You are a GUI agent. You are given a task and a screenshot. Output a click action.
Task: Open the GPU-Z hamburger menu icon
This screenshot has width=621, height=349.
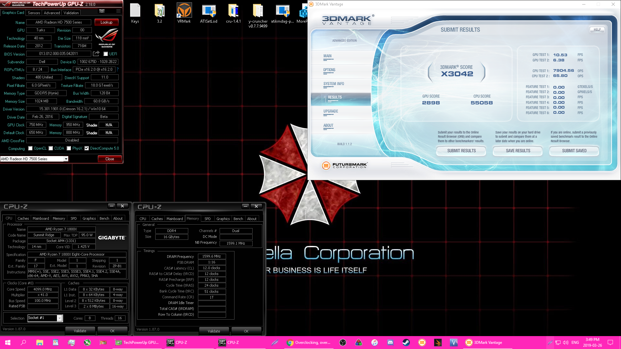(x=118, y=11)
